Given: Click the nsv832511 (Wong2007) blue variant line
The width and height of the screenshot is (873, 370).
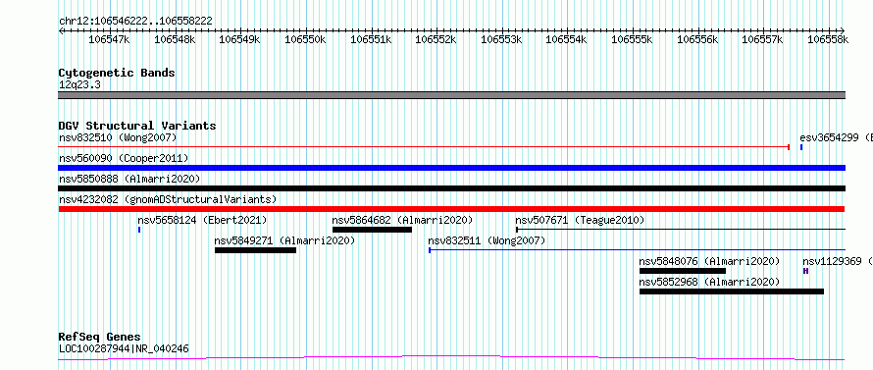Looking at the screenshot, I should click(x=637, y=250).
